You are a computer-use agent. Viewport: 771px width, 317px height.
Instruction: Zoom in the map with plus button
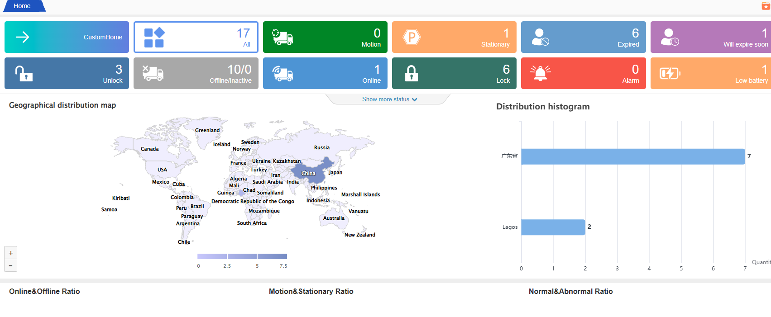pos(11,253)
